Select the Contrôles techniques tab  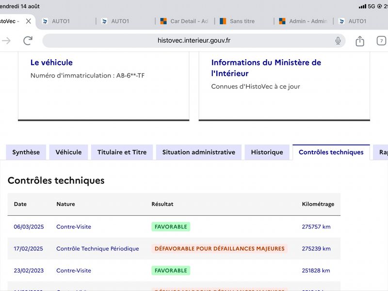click(331, 152)
